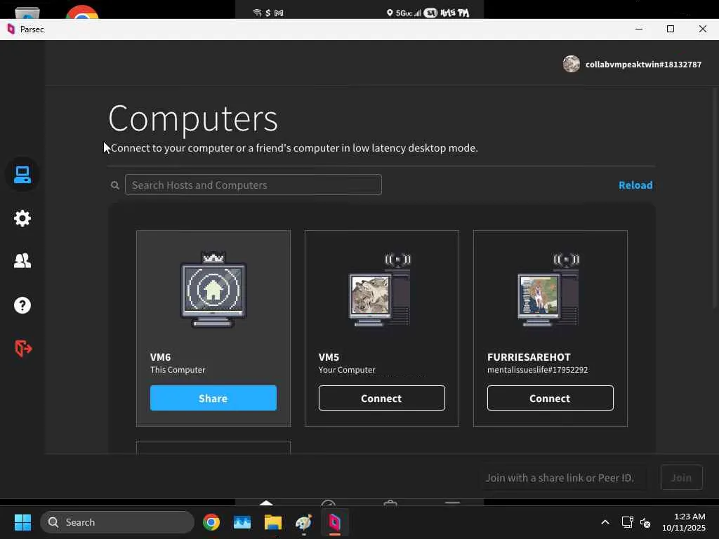Click the 'This Computer' label
Image resolution: width=719 pixels, height=539 pixels.
[x=178, y=370]
